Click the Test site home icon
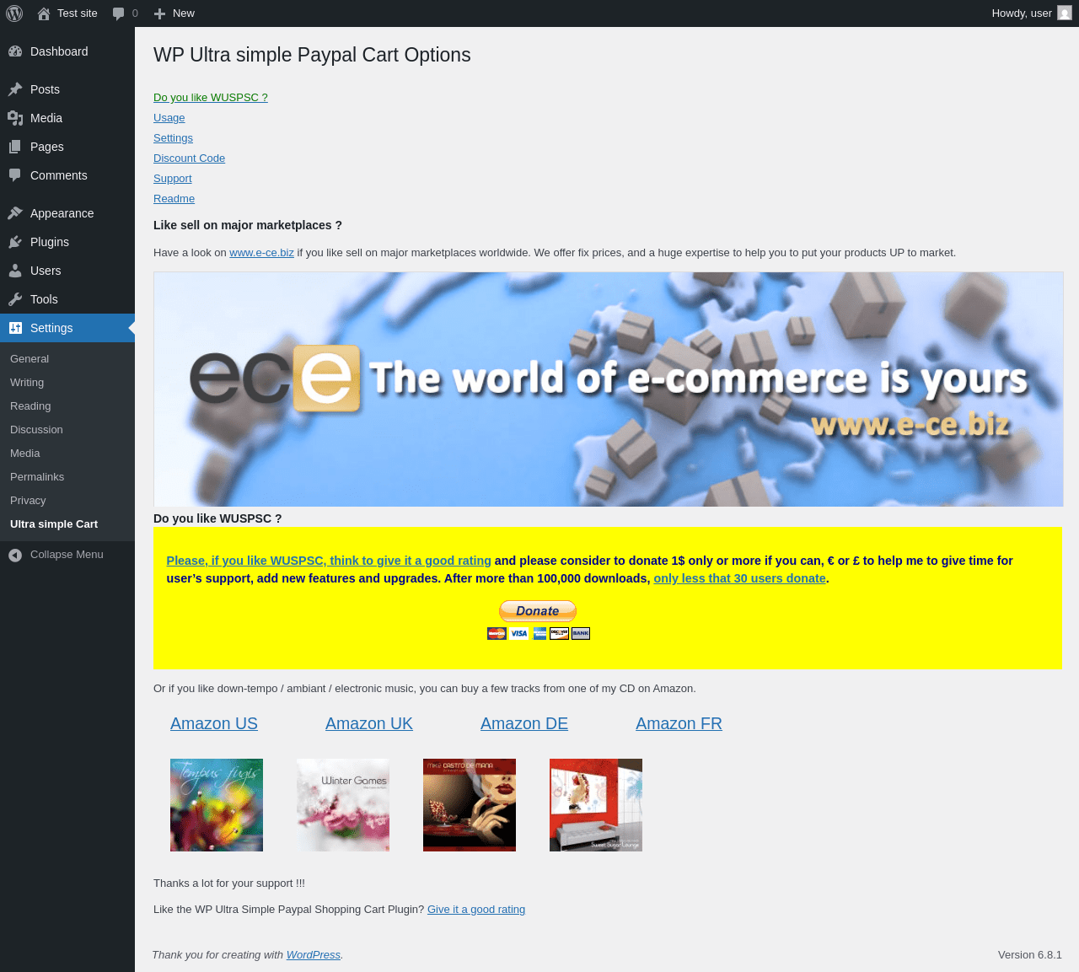Screen dimensions: 1079x972 click(x=44, y=13)
